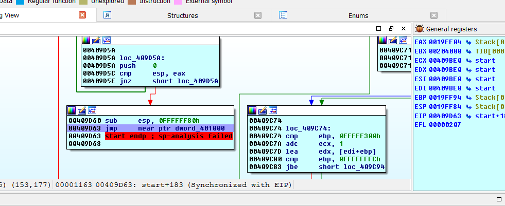Open the Enums tab
Image resolution: width=505 pixels, height=206 pixels.
(358, 15)
